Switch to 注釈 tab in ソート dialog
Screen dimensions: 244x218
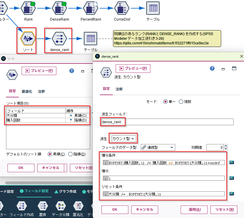[x=41, y=91]
